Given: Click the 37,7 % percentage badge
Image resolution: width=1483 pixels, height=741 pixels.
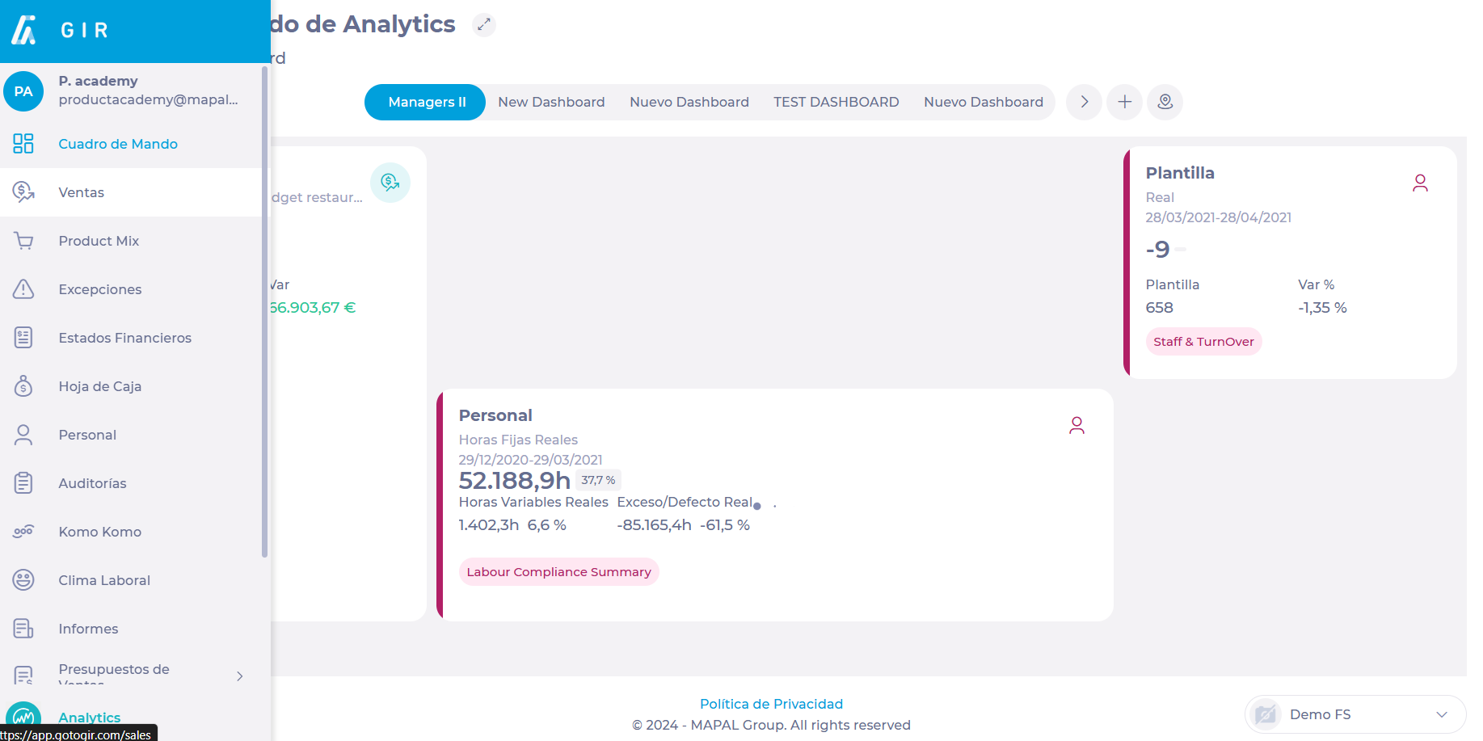Looking at the screenshot, I should [x=598, y=480].
